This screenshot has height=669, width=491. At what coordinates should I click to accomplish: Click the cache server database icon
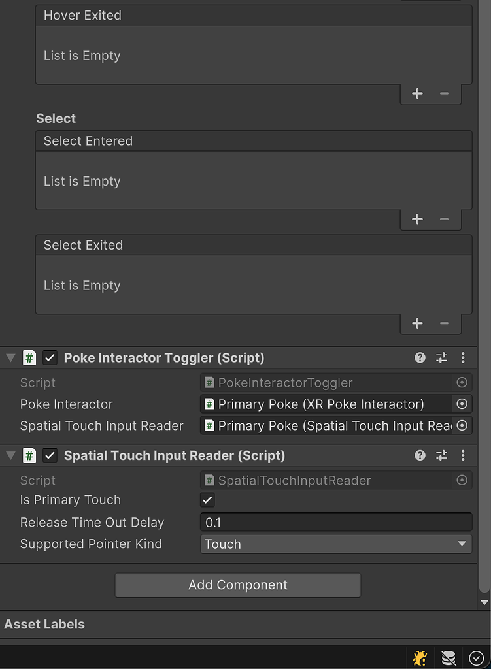tap(448, 658)
